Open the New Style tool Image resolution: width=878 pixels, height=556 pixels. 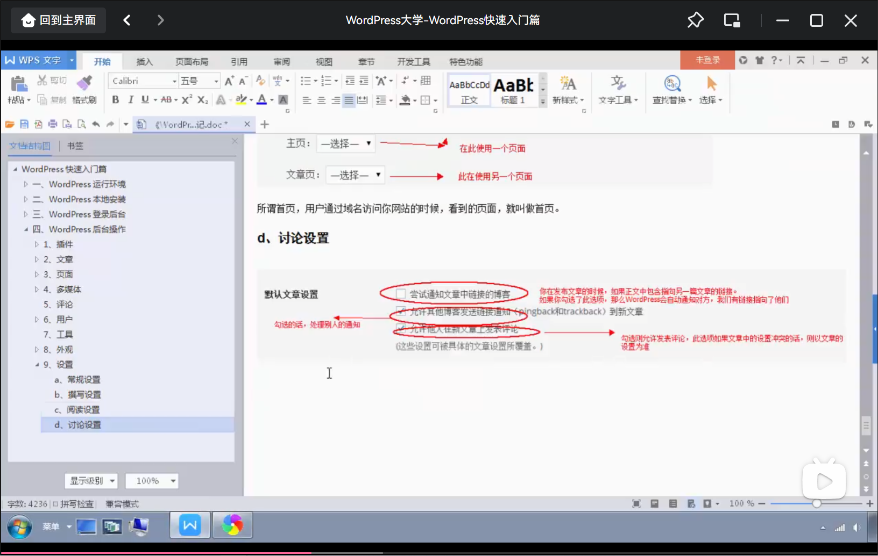pos(568,90)
